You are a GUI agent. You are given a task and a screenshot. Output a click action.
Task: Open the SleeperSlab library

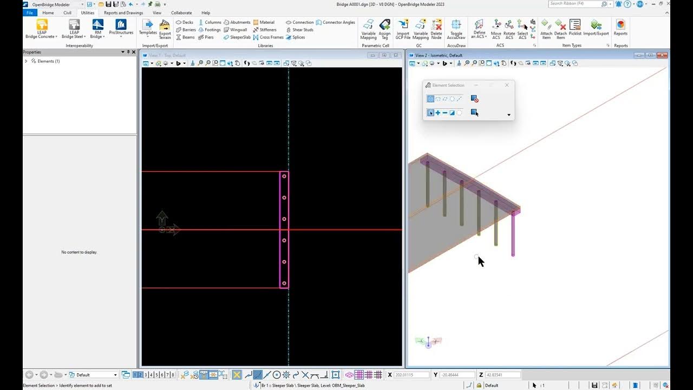[x=237, y=37]
